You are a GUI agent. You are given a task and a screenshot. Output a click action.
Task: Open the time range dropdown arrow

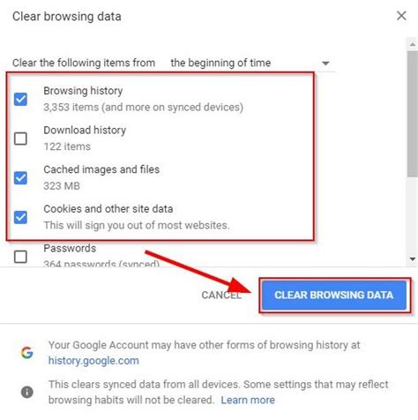325,64
